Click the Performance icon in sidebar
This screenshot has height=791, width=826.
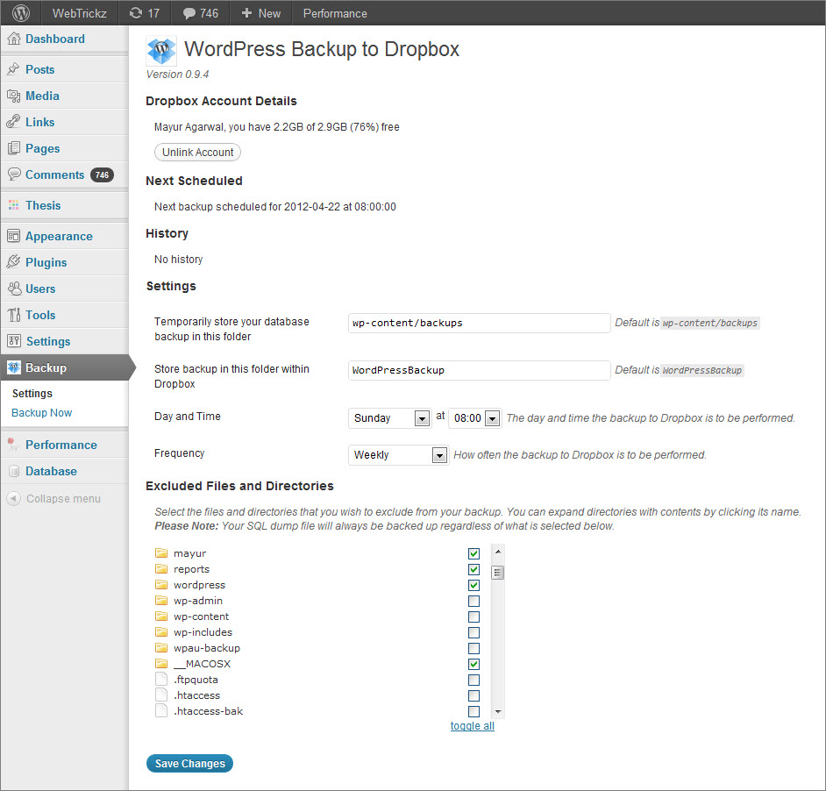pyautogui.click(x=14, y=445)
